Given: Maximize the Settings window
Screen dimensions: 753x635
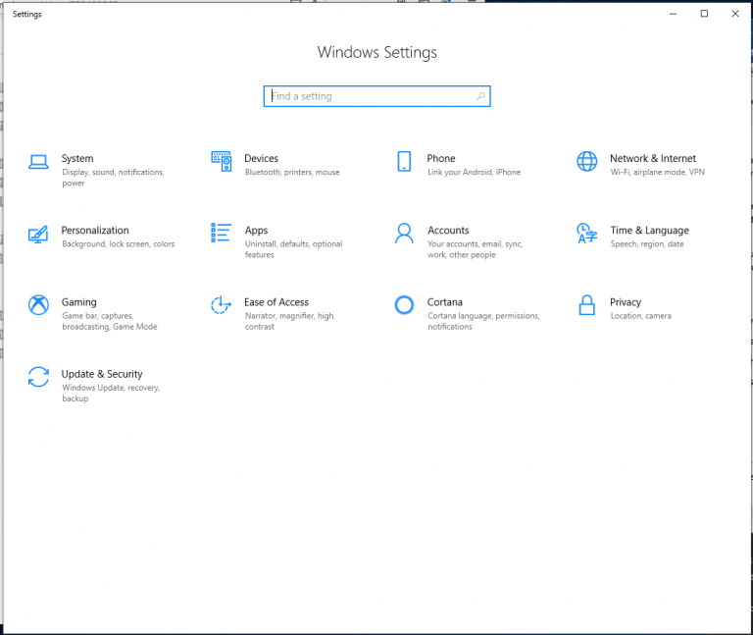Looking at the screenshot, I should [704, 14].
